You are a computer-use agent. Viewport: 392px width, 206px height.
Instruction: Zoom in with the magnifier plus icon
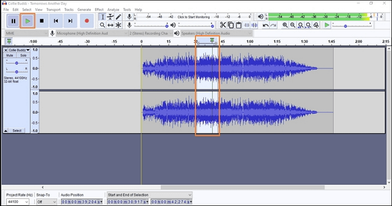click(x=285, y=25)
